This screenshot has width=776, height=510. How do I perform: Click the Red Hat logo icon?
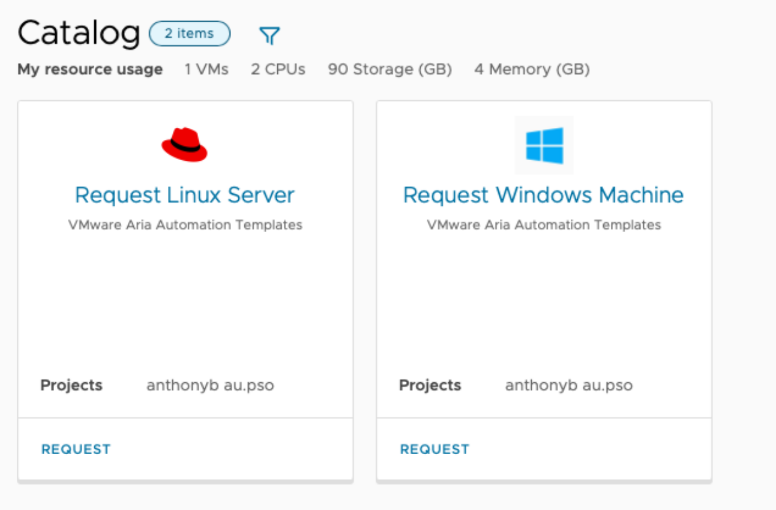[185, 145]
